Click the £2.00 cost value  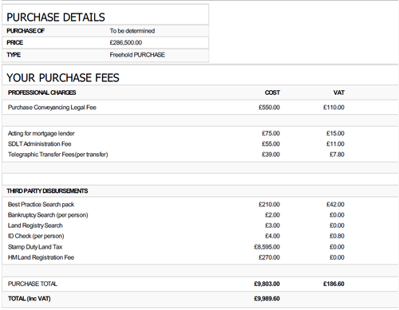pyautogui.click(x=272, y=215)
